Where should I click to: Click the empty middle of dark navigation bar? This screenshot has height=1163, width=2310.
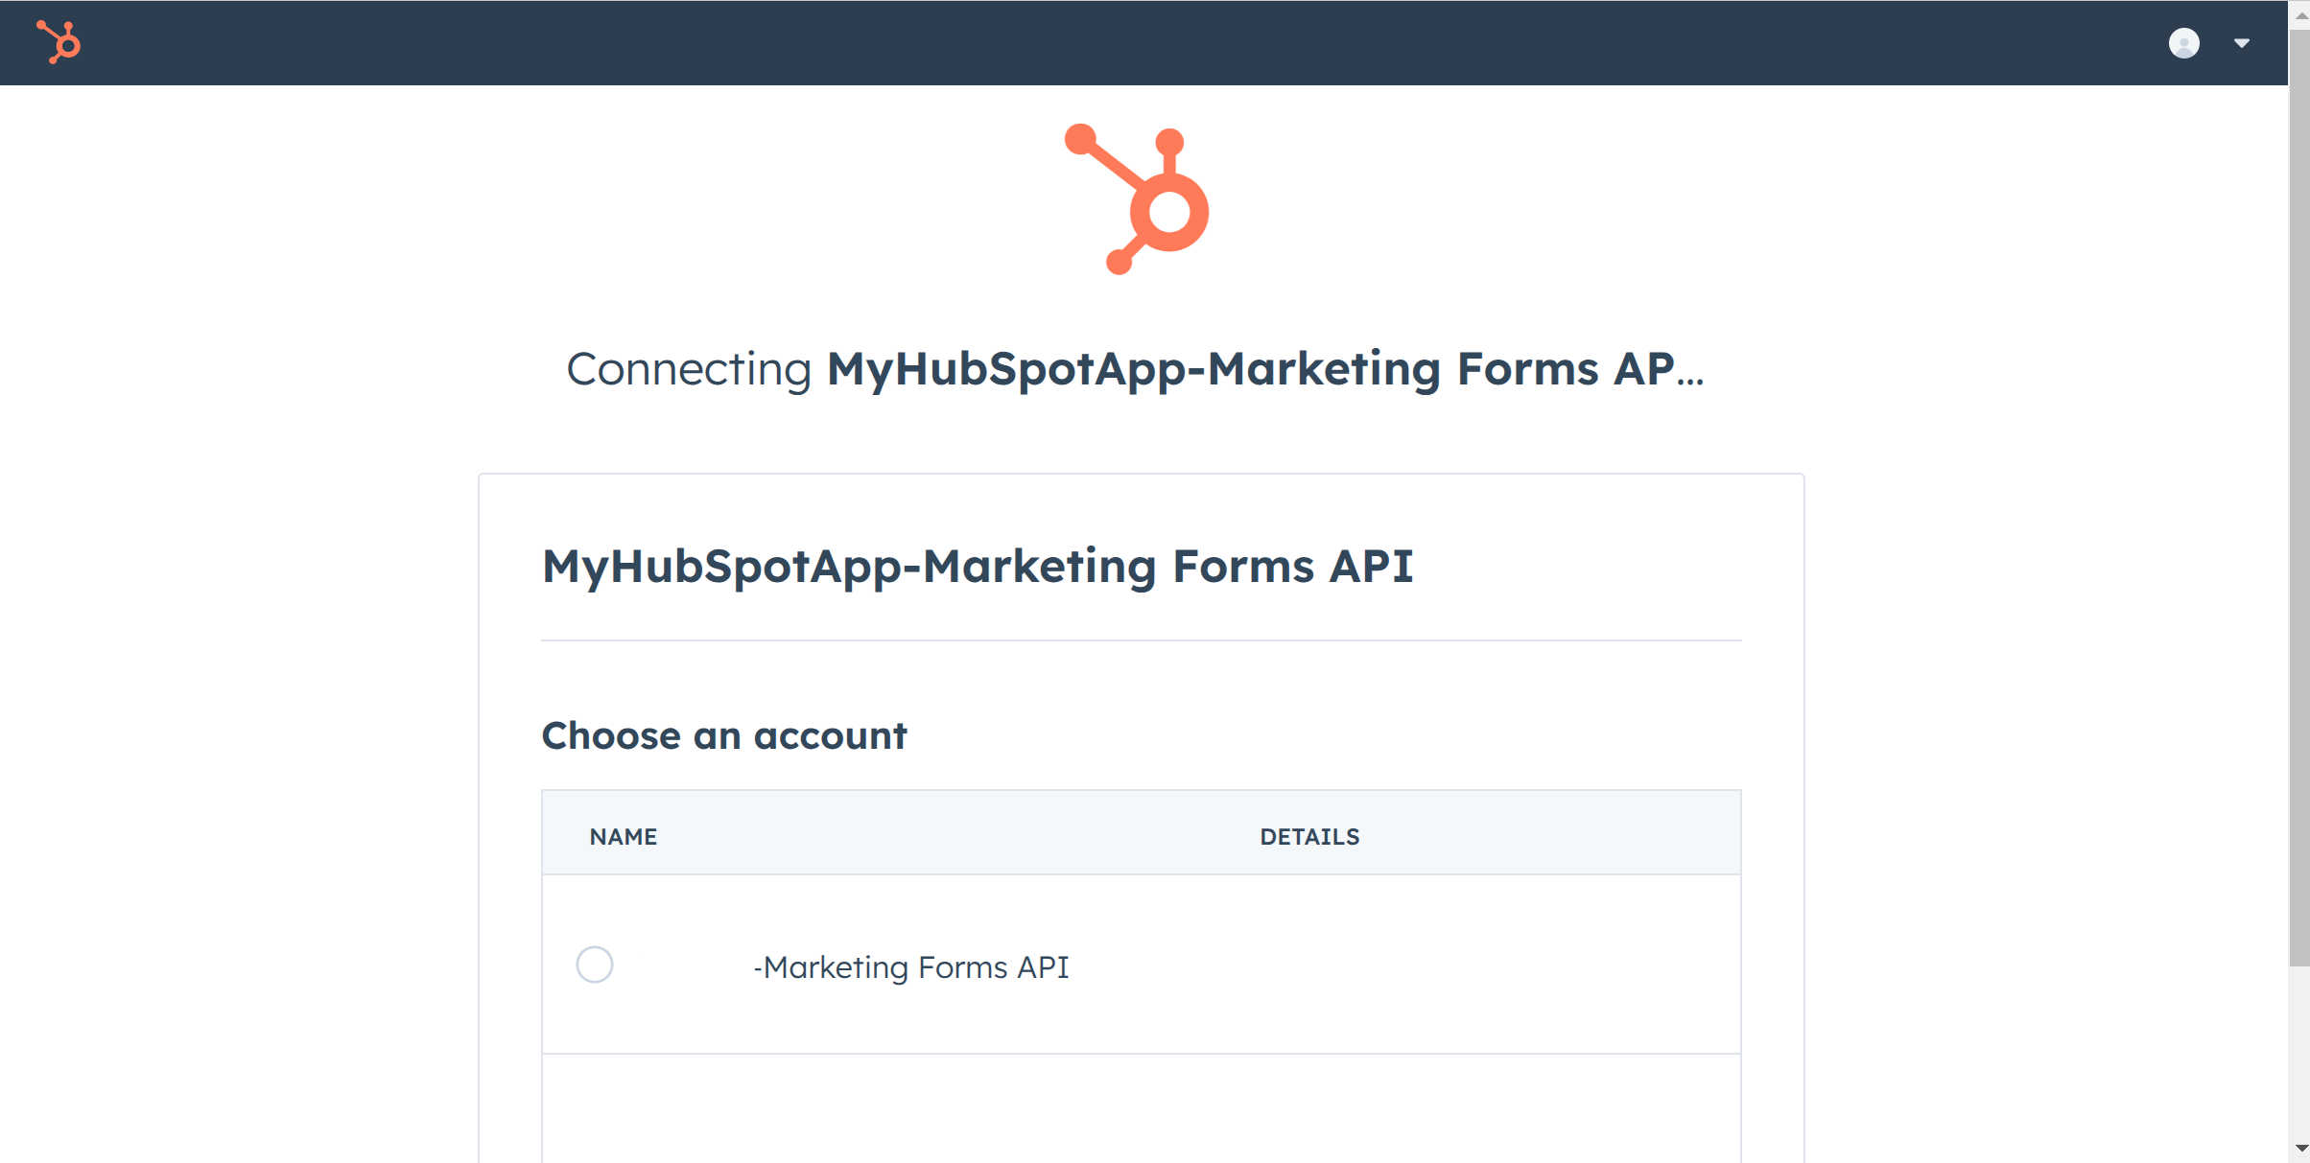pyautogui.click(x=1142, y=43)
